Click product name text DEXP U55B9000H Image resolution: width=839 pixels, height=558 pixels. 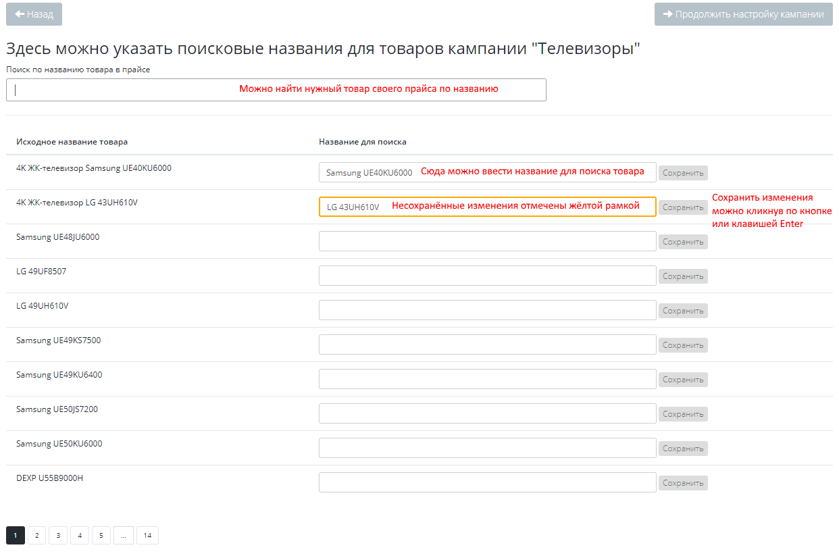pyautogui.click(x=50, y=478)
